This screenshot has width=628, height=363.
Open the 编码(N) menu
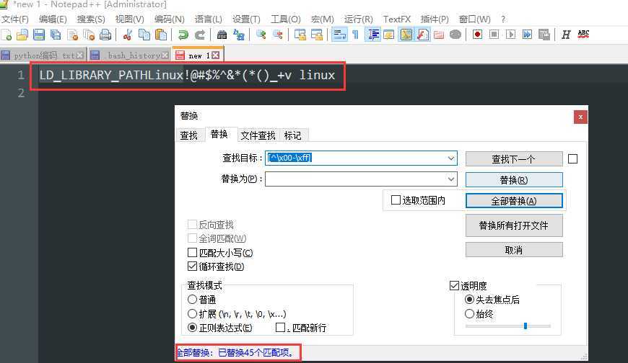[x=169, y=19]
